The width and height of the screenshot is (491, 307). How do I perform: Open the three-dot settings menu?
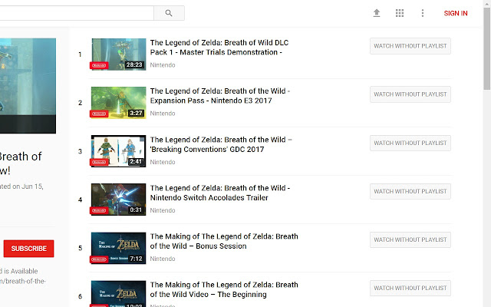click(x=423, y=13)
